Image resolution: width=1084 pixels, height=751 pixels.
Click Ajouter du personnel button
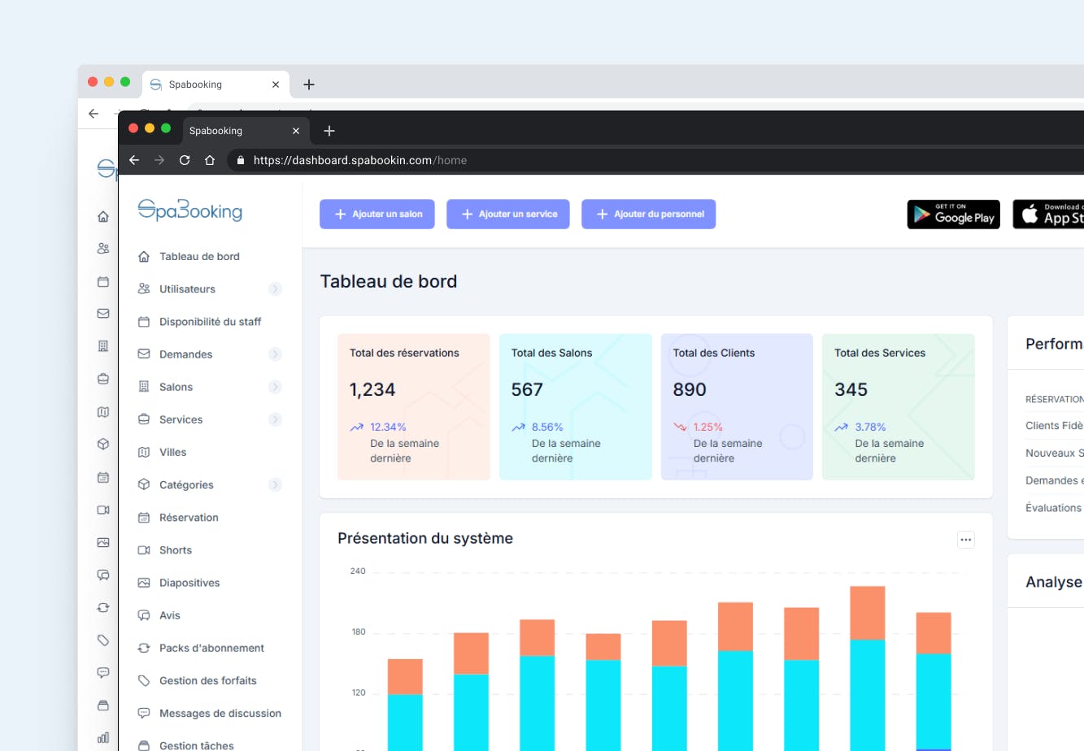648,215
